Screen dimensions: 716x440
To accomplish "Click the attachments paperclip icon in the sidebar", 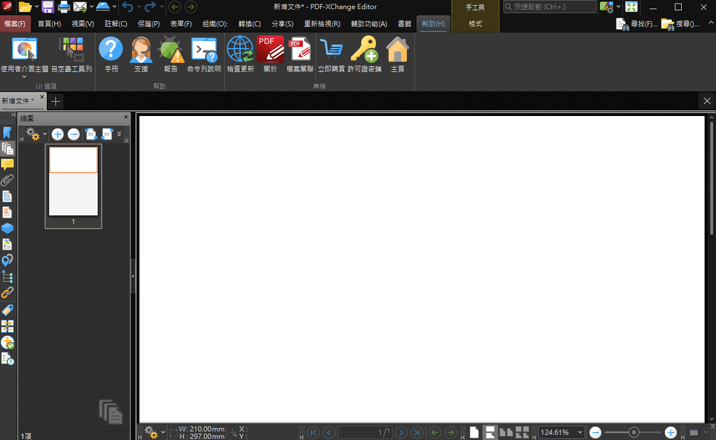I will click(x=7, y=180).
